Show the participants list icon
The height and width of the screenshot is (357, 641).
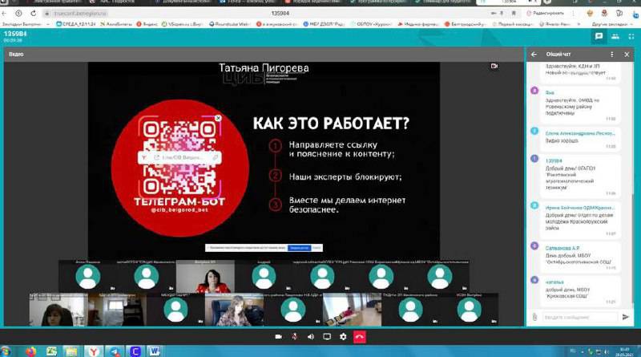[615, 36]
